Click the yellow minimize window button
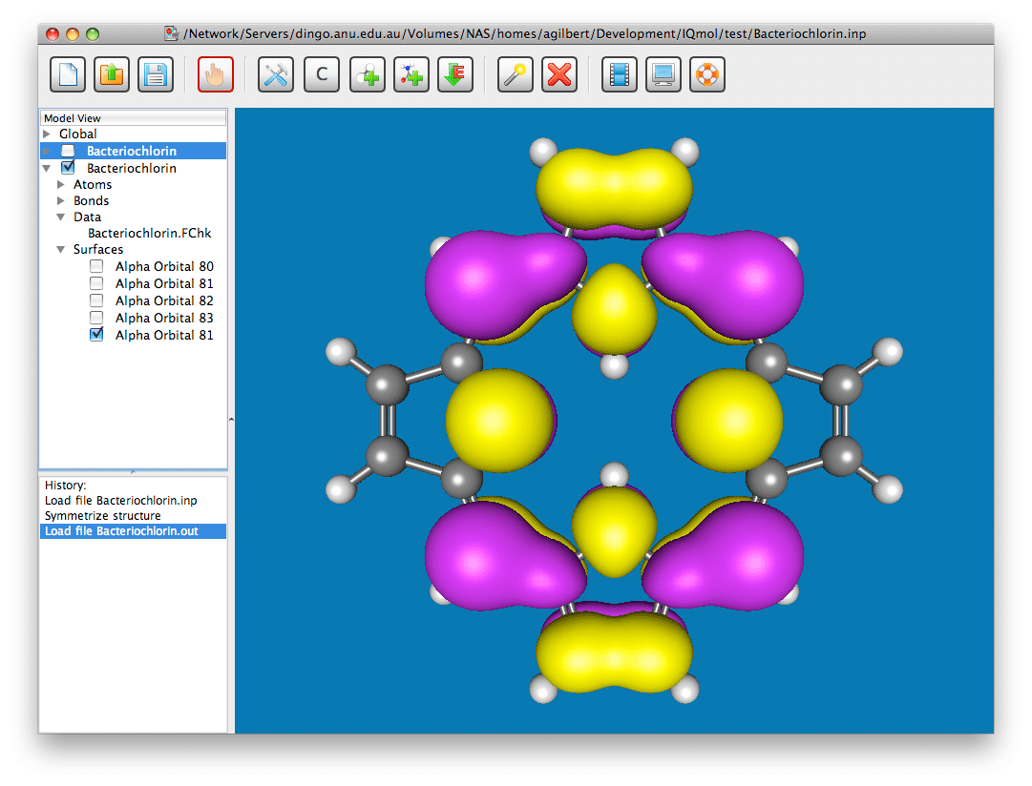Viewport: 1032px width, 786px height. [x=73, y=34]
